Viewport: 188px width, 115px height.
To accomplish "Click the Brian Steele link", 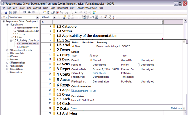I will [99, 73].
